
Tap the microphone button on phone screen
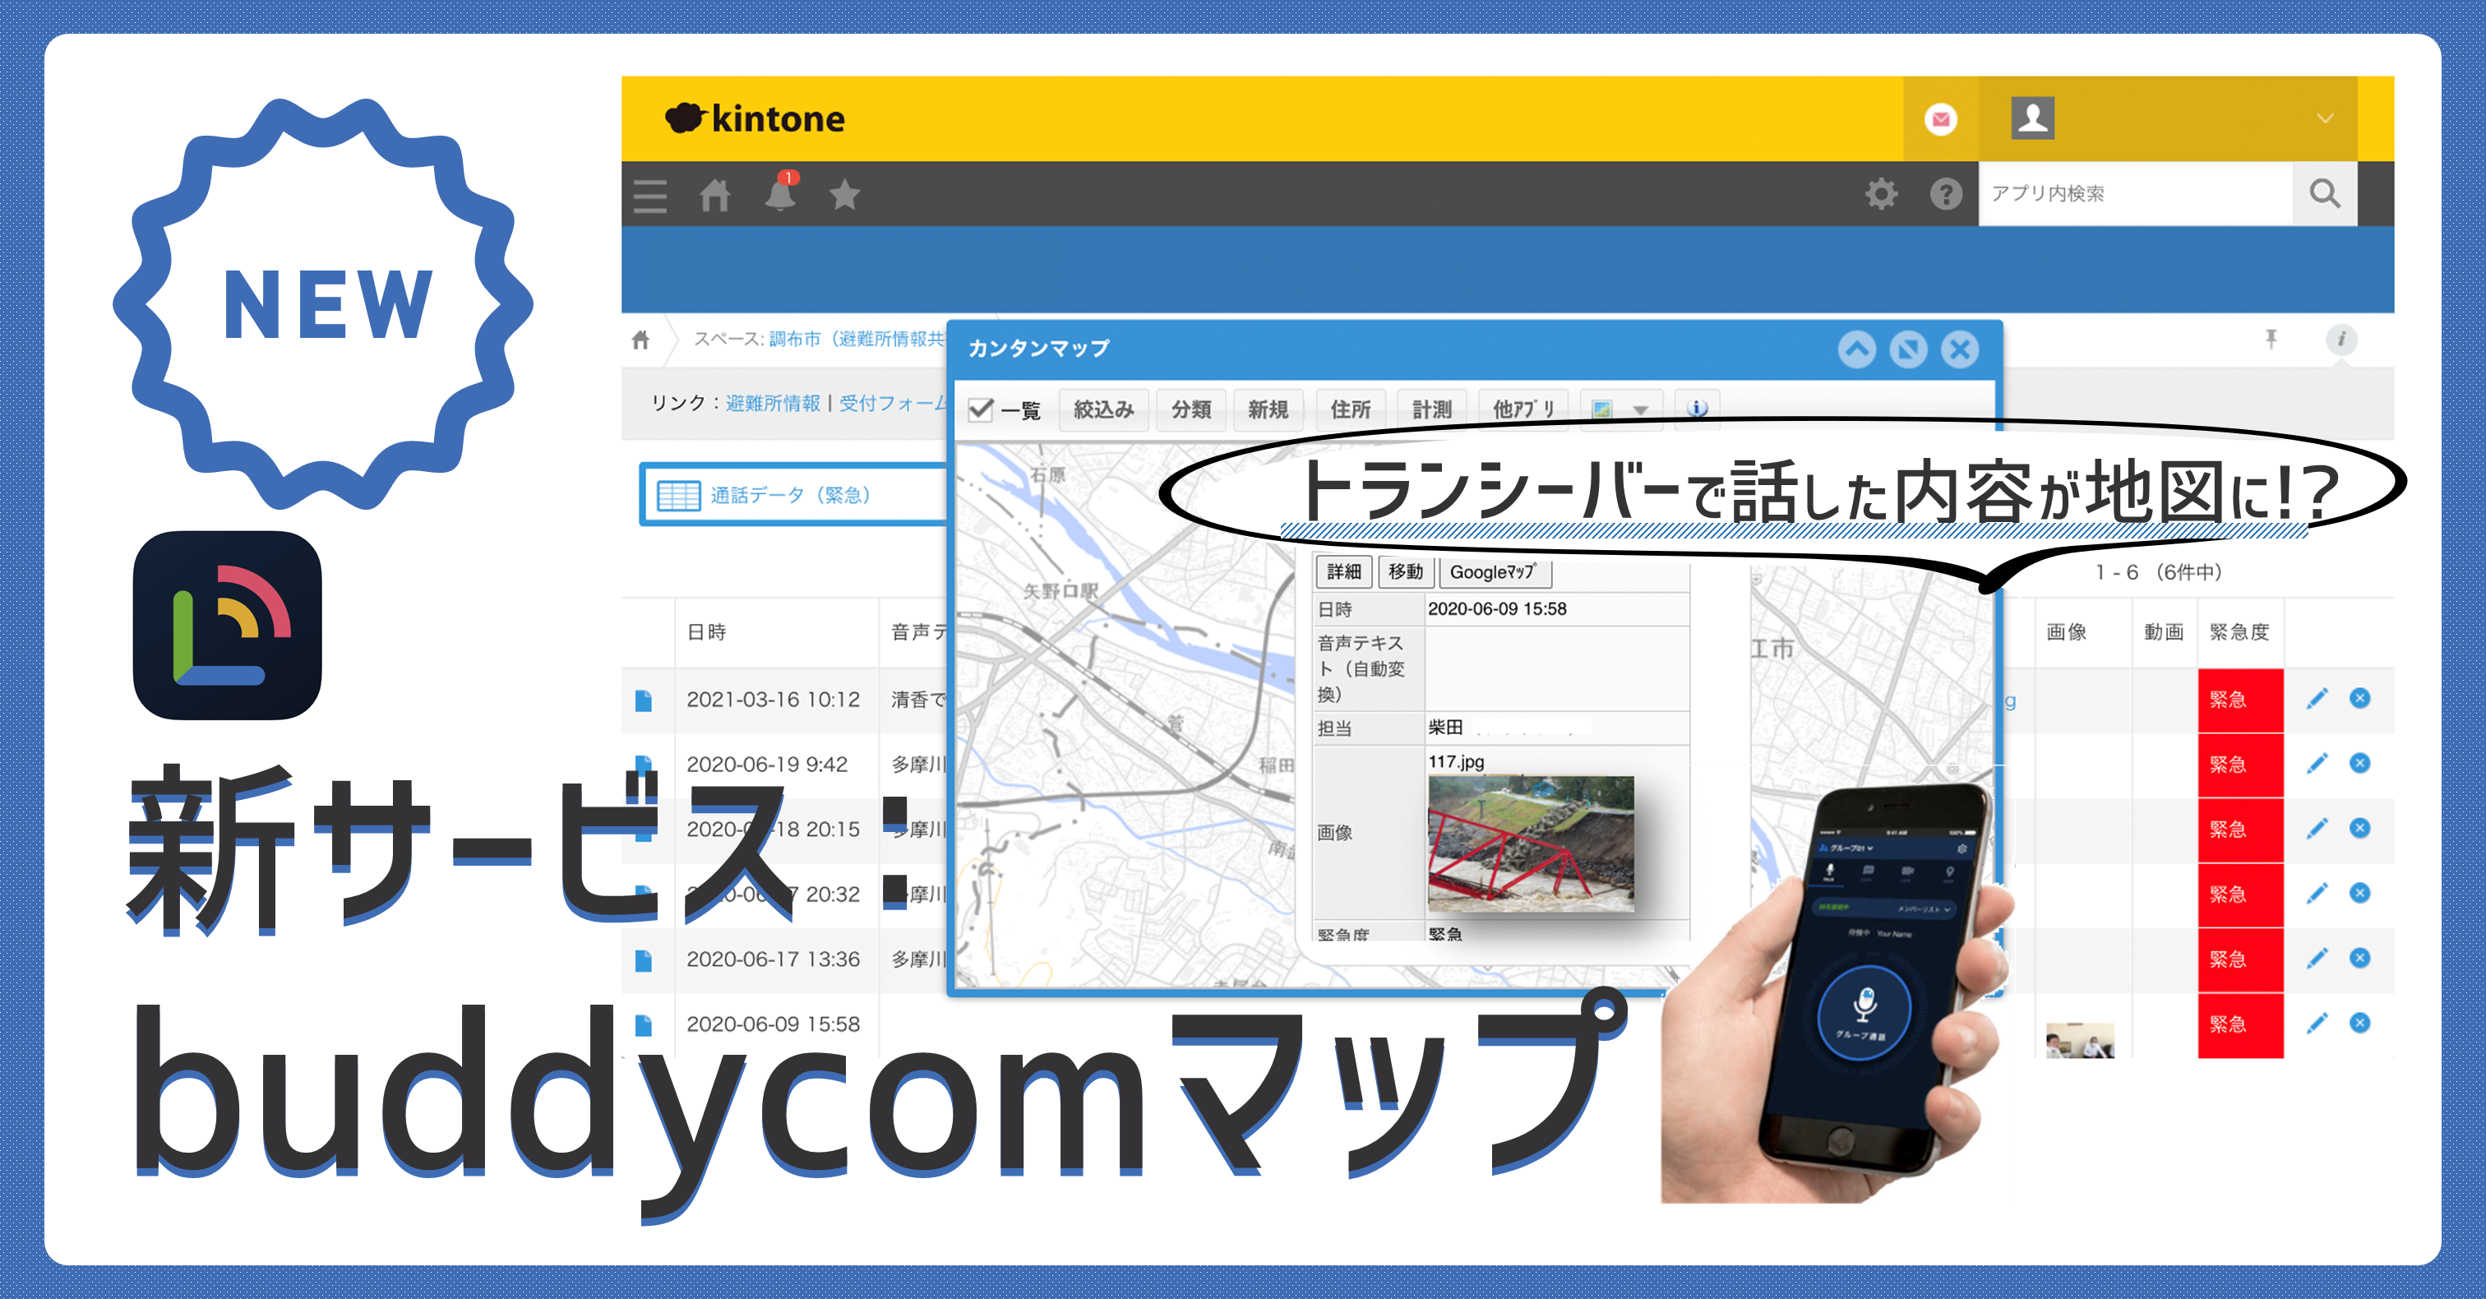point(1863,1010)
